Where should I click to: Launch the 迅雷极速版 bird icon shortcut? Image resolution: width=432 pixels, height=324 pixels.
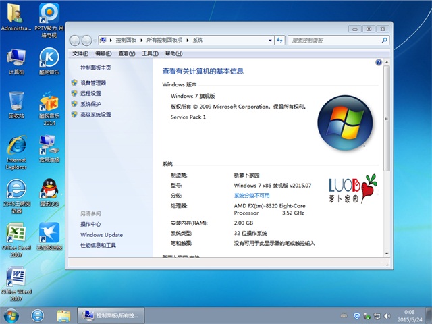click(x=49, y=236)
